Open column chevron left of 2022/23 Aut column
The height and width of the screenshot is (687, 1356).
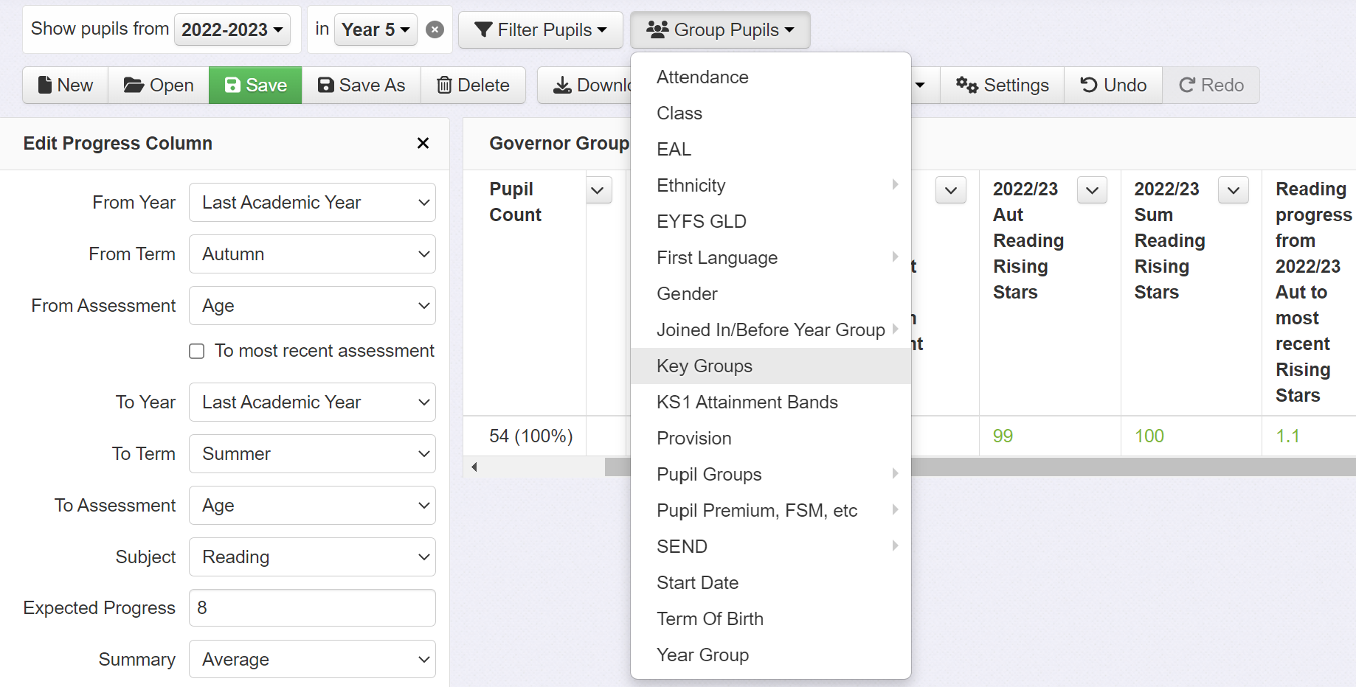click(x=951, y=190)
